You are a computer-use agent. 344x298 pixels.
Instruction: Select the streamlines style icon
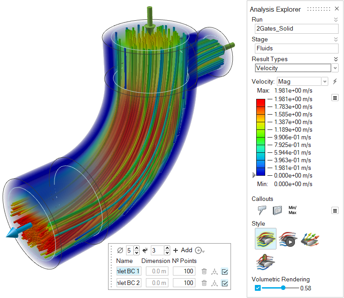pyautogui.click(x=265, y=239)
